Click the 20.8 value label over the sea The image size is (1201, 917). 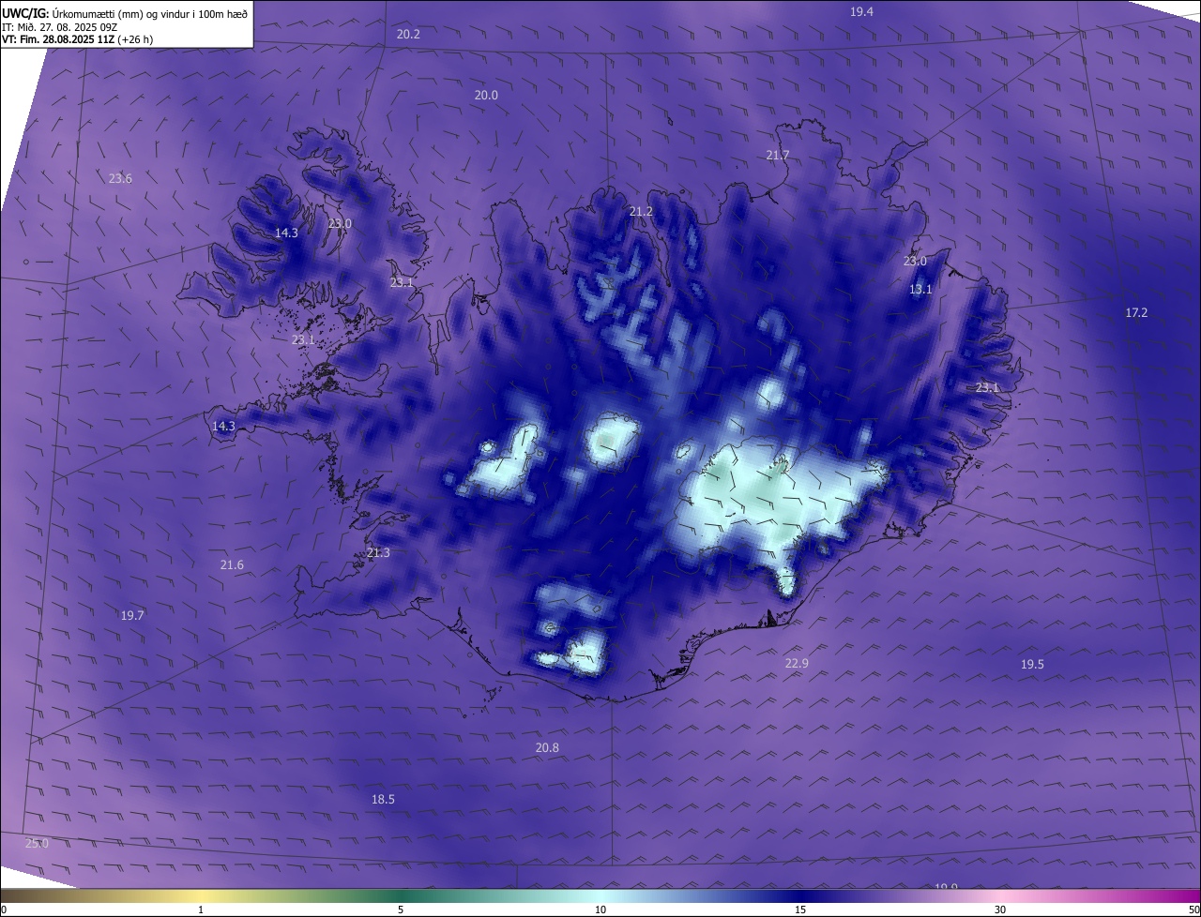coord(547,747)
